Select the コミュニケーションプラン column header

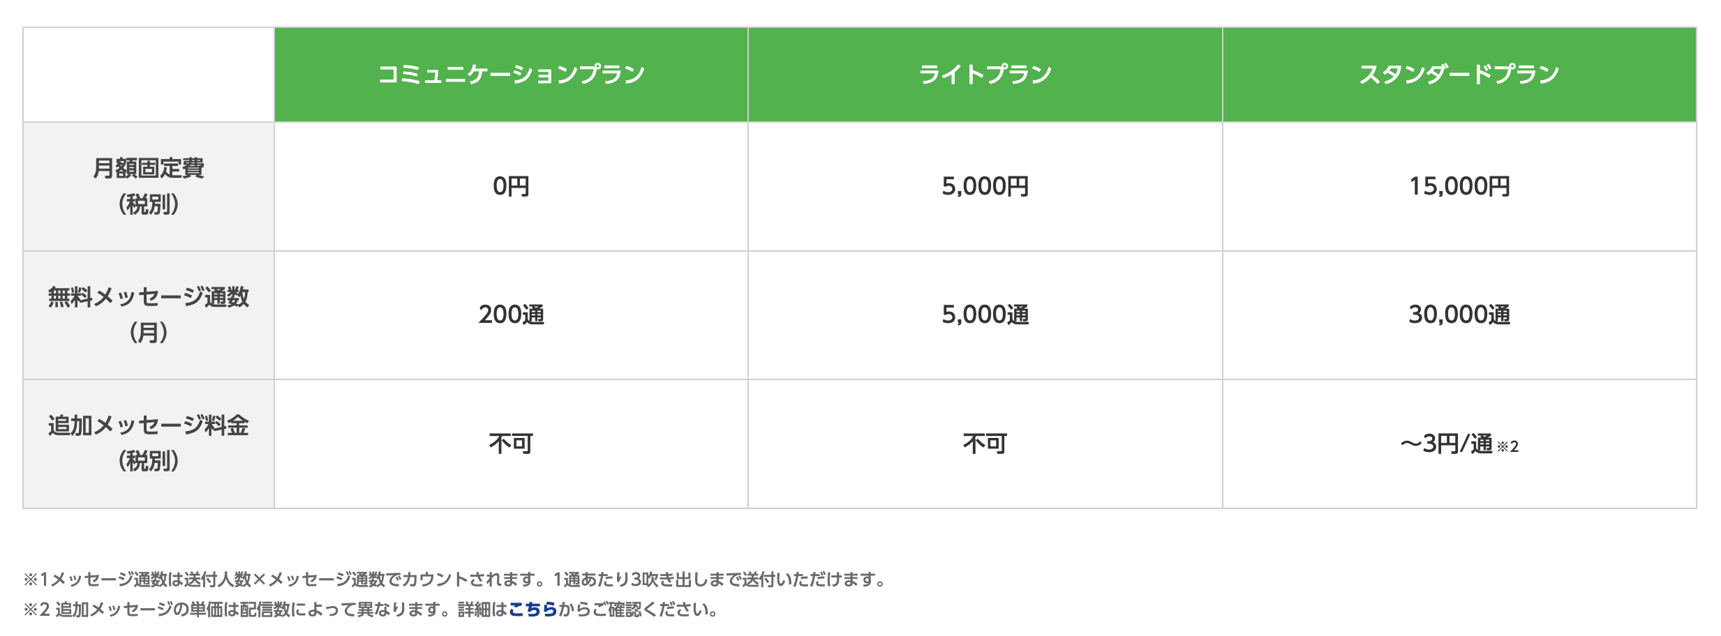[511, 75]
